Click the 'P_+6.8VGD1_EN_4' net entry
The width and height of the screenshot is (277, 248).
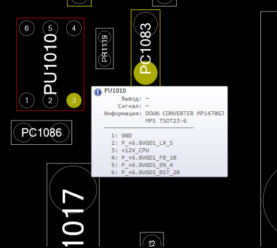point(147,165)
